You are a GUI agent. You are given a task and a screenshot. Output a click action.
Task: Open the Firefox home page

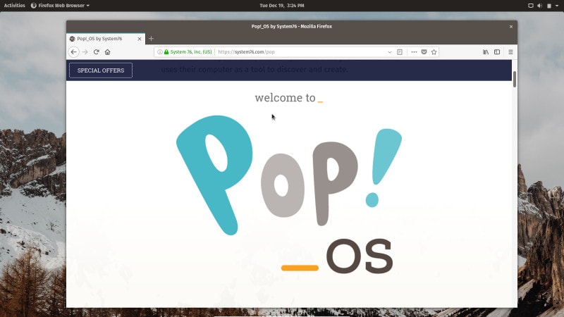click(108, 52)
